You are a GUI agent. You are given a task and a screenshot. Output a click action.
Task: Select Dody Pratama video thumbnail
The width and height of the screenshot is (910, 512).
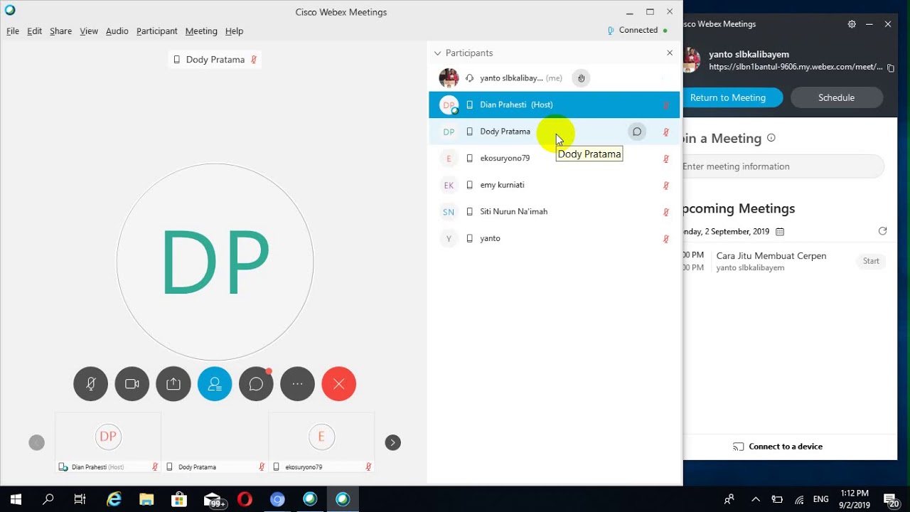tap(215, 442)
